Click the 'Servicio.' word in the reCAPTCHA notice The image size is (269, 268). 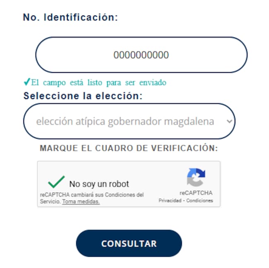click(x=50, y=201)
